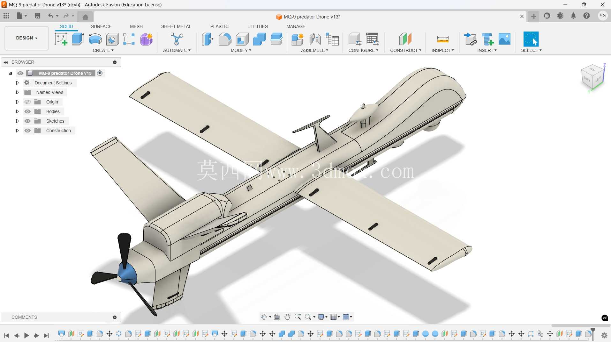Image resolution: width=611 pixels, height=342 pixels.
Task: Launch the Create Form tool
Action: coord(147,39)
